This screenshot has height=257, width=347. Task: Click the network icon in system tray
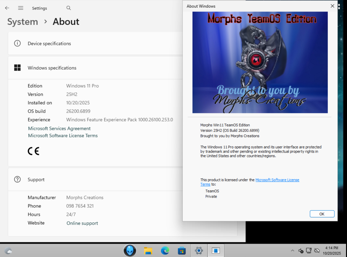coord(309,251)
